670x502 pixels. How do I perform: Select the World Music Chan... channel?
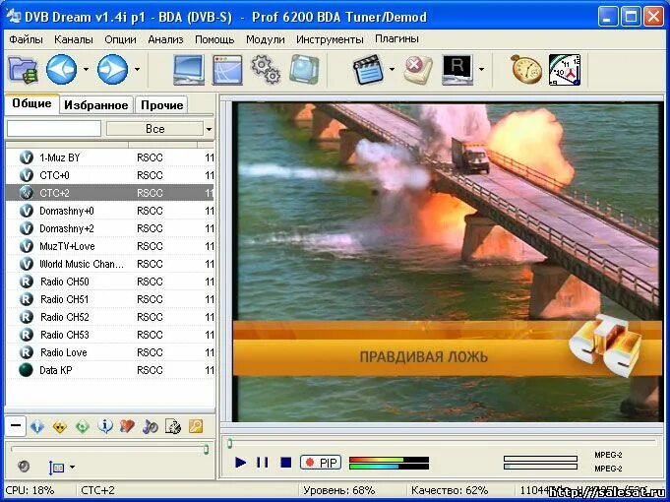pyautogui.click(x=110, y=264)
